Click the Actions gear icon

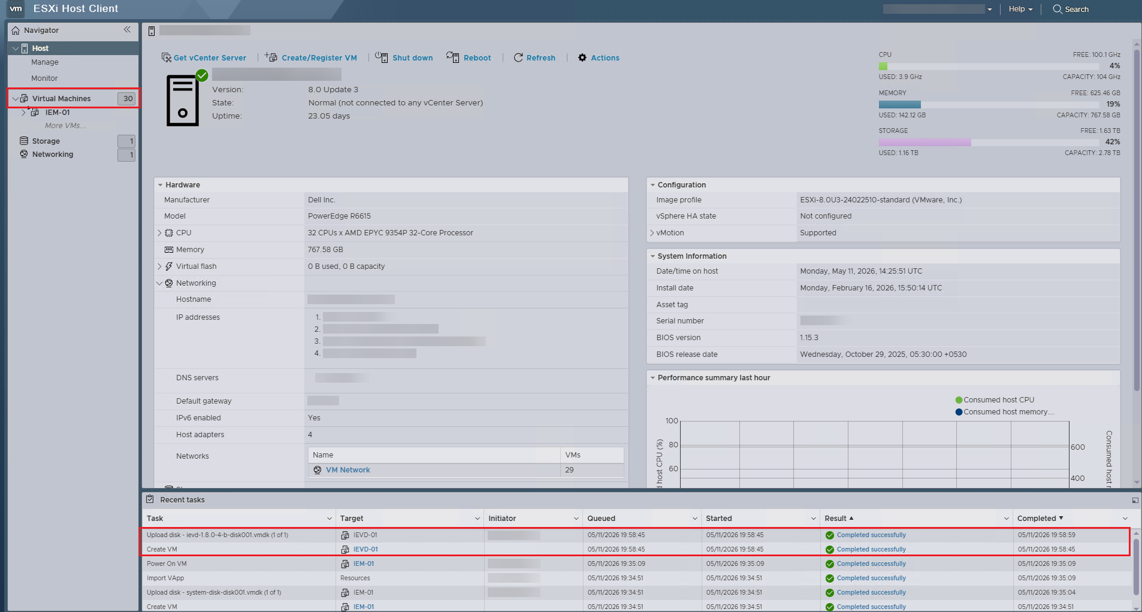(582, 57)
